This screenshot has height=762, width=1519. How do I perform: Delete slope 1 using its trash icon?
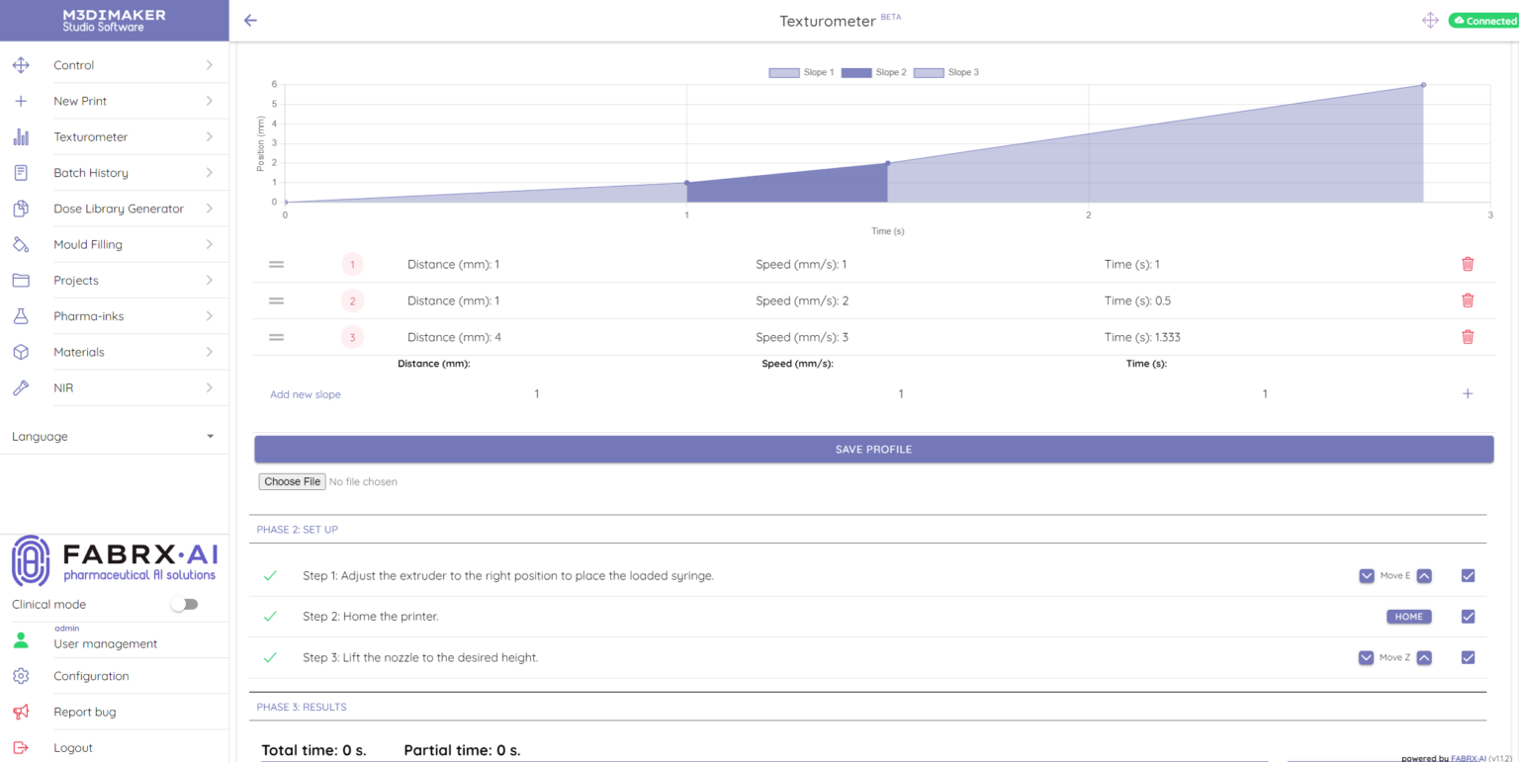pyautogui.click(x=1468, y=264)
